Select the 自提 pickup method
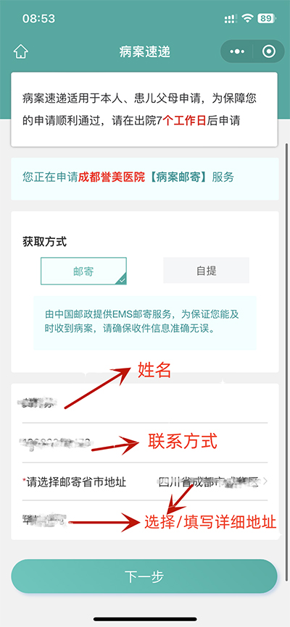Image resolution: width=290 pixels, height=627 pixels. [207, 270]
